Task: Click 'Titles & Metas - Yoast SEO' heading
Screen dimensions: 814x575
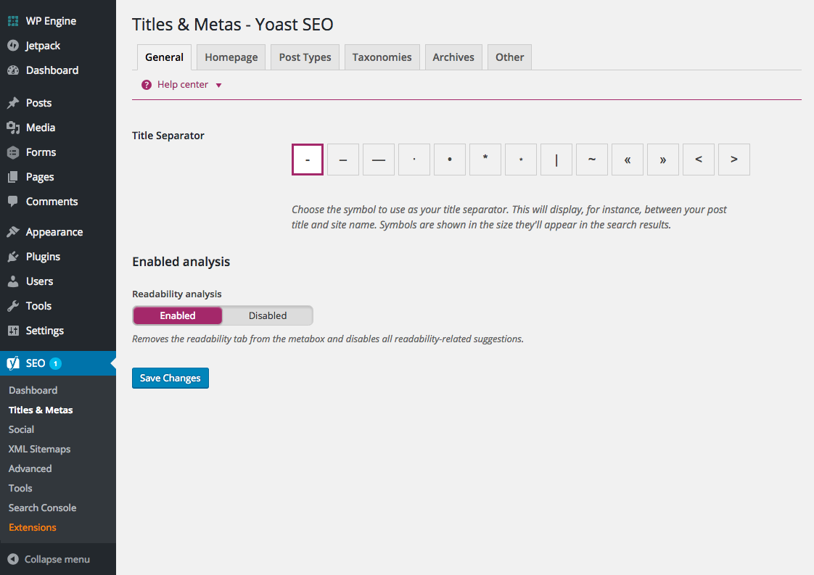Action: click(x=233, y=25)
